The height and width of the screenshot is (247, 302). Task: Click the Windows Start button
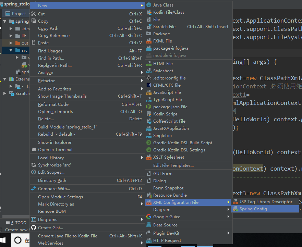coord(3,240)
